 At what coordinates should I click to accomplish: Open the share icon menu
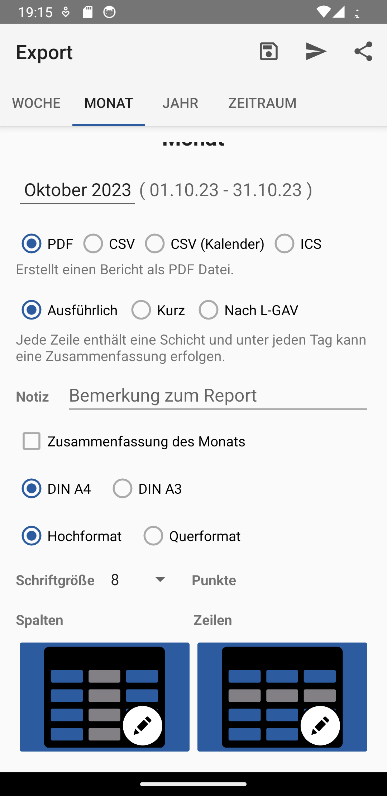(363, 52)
